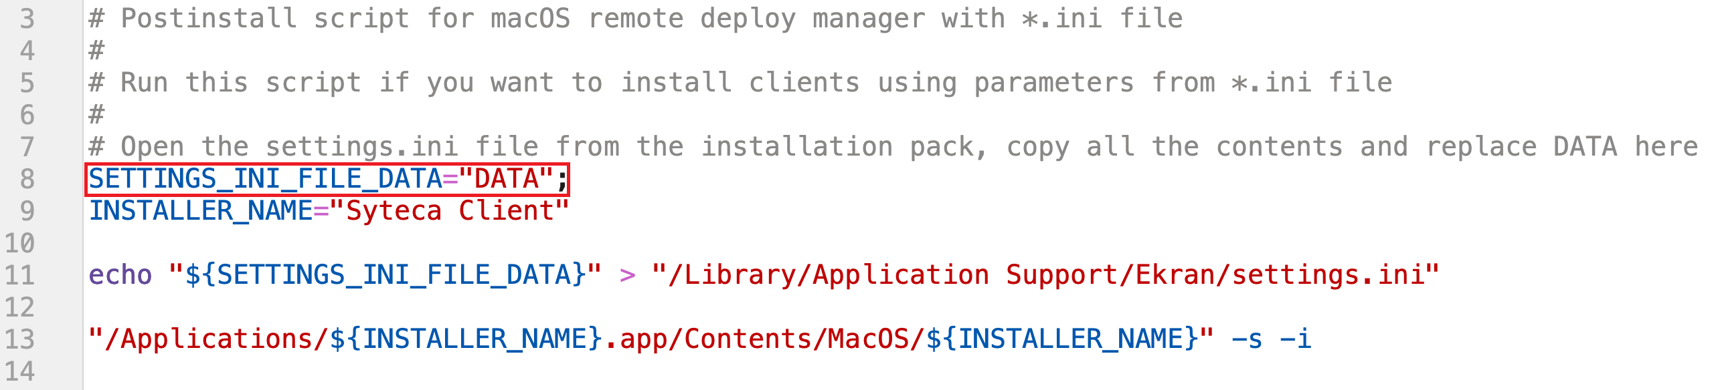Click the ${SETTINGS_INI_FILE_DATA} reference in the echo line
The width and height of the screenshot is (1712, 390).
click(x=386, y=275)
